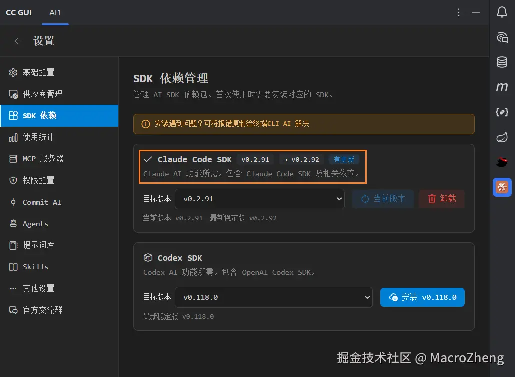The width and height of the screenshot is (515, 377).
Task: Click the commit icon beside Commit AI
Action: (13, 202)
